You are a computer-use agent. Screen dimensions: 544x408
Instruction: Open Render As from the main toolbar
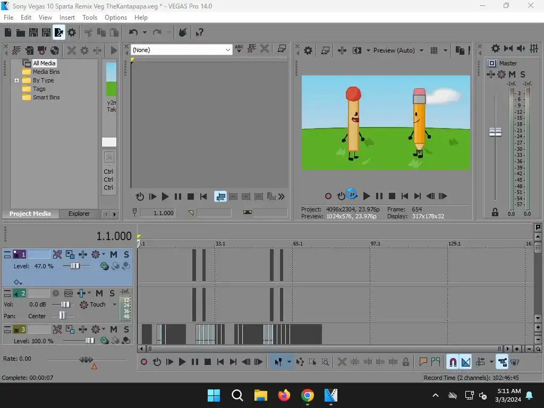(59, 32)
